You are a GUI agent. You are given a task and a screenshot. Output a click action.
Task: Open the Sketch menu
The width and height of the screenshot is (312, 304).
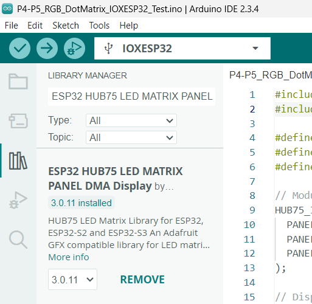point(66,26)
